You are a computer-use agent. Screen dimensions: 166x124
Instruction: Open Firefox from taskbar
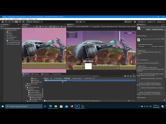72,106
